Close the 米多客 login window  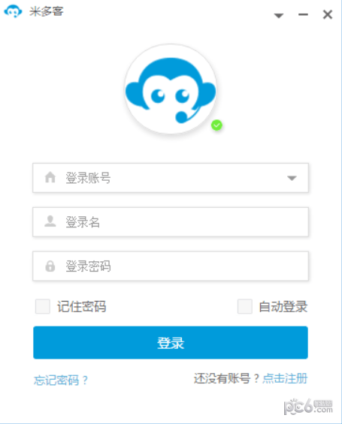tap(328, 14)
